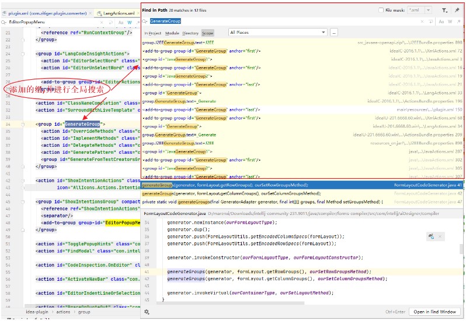Select result in plugin.xml line 150

coord(302,110)
